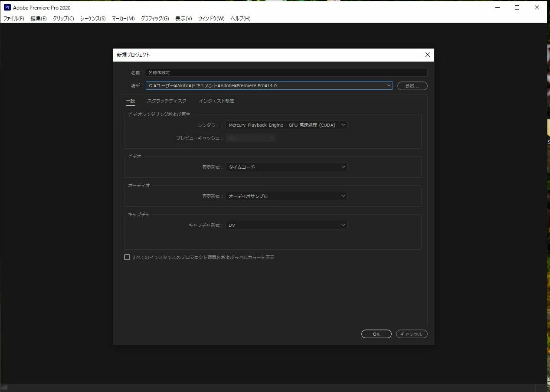
Task: Switch to the インジェスト設定 tab
Action: [x=216, y=101]
